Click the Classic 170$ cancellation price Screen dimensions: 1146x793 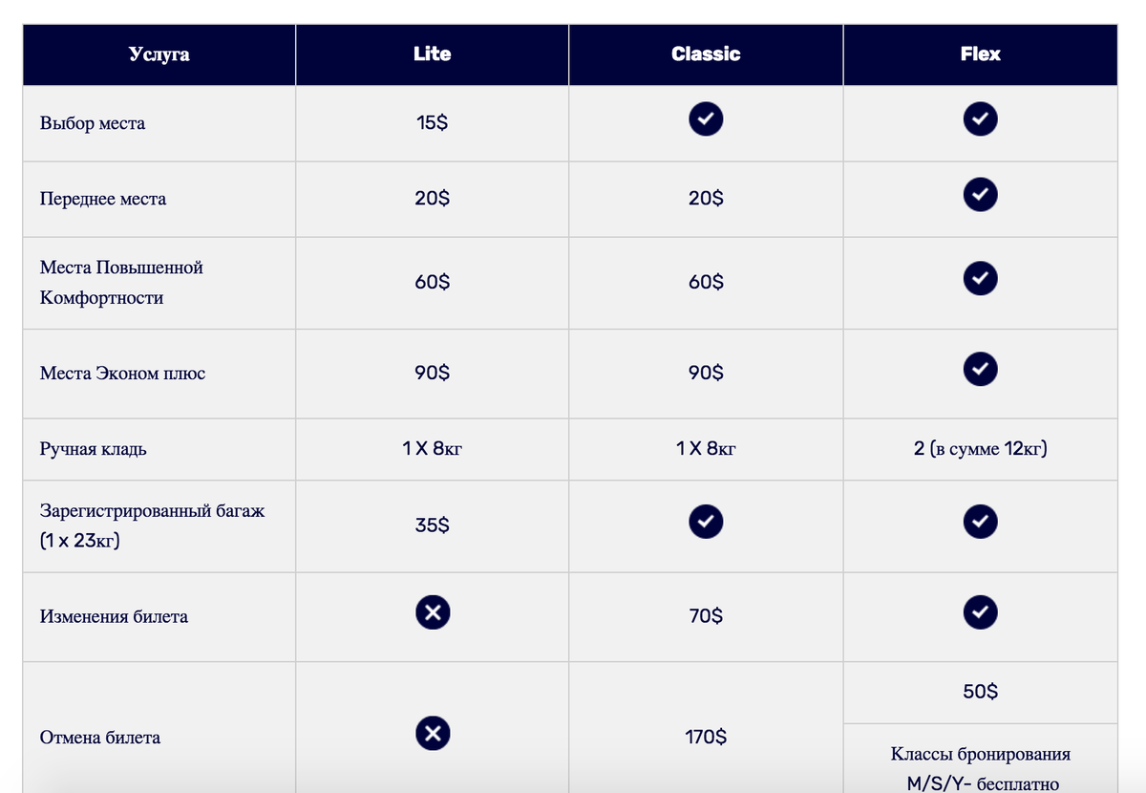click(x=706, y=738)
